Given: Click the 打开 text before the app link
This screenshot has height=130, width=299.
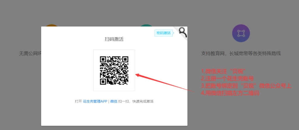Looking at the screenshot, I should point(78,101).
